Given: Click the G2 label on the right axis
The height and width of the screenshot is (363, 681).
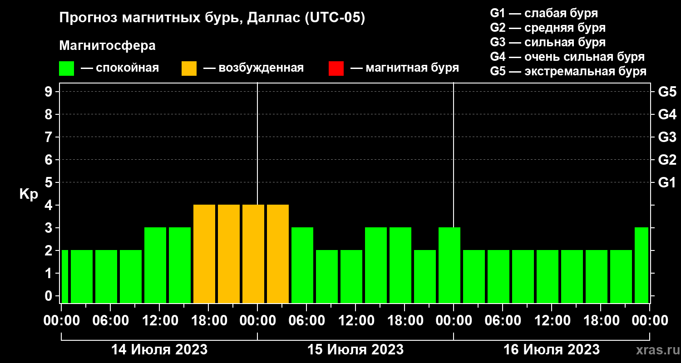Looking at the screenshot, I should click(x=667, y=160).
